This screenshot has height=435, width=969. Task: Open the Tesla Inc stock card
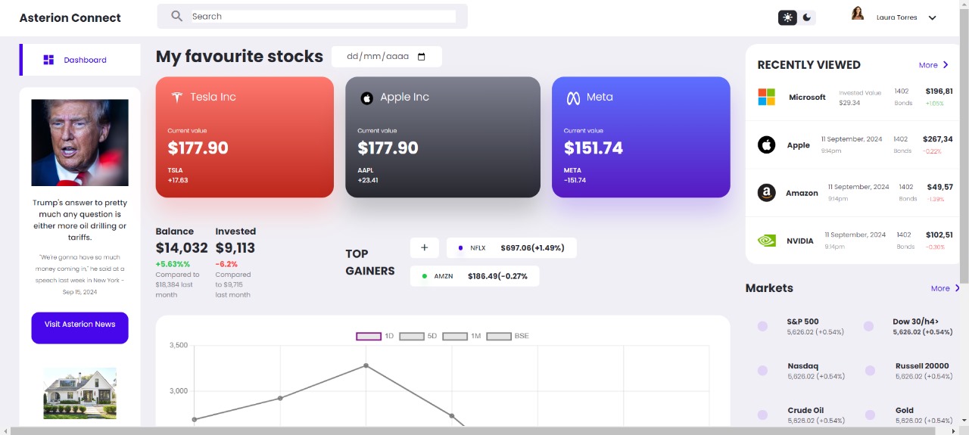(x=245, y=137)
